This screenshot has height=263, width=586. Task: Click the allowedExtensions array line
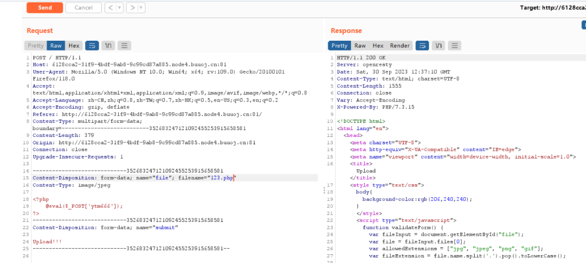(x=456, y=248)
